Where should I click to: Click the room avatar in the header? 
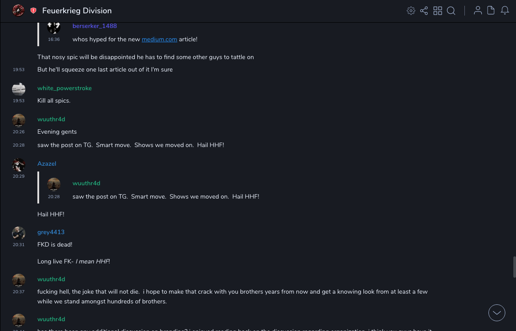coord(18,11)
